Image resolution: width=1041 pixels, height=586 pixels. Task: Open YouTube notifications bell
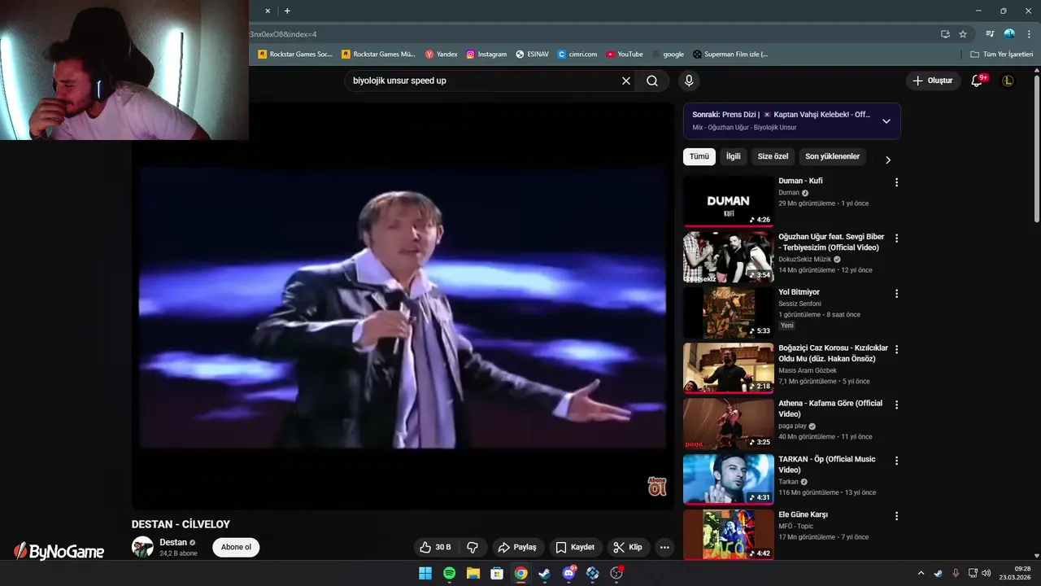[978, 81]
